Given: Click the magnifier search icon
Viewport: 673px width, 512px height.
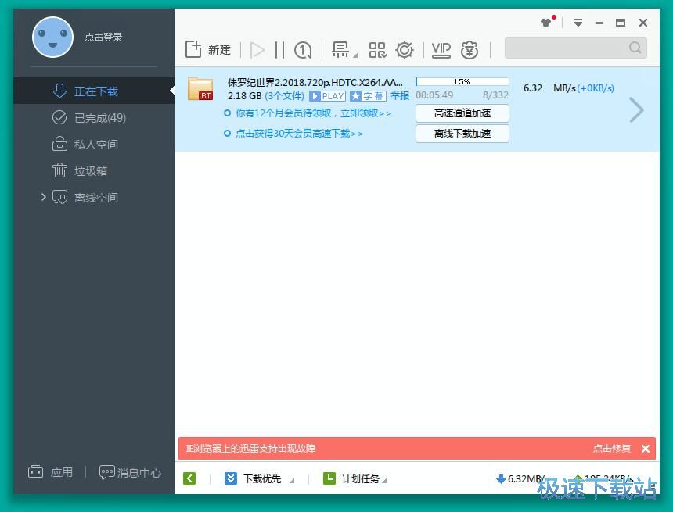Looking at the screenshot, I should coord(635,48).
